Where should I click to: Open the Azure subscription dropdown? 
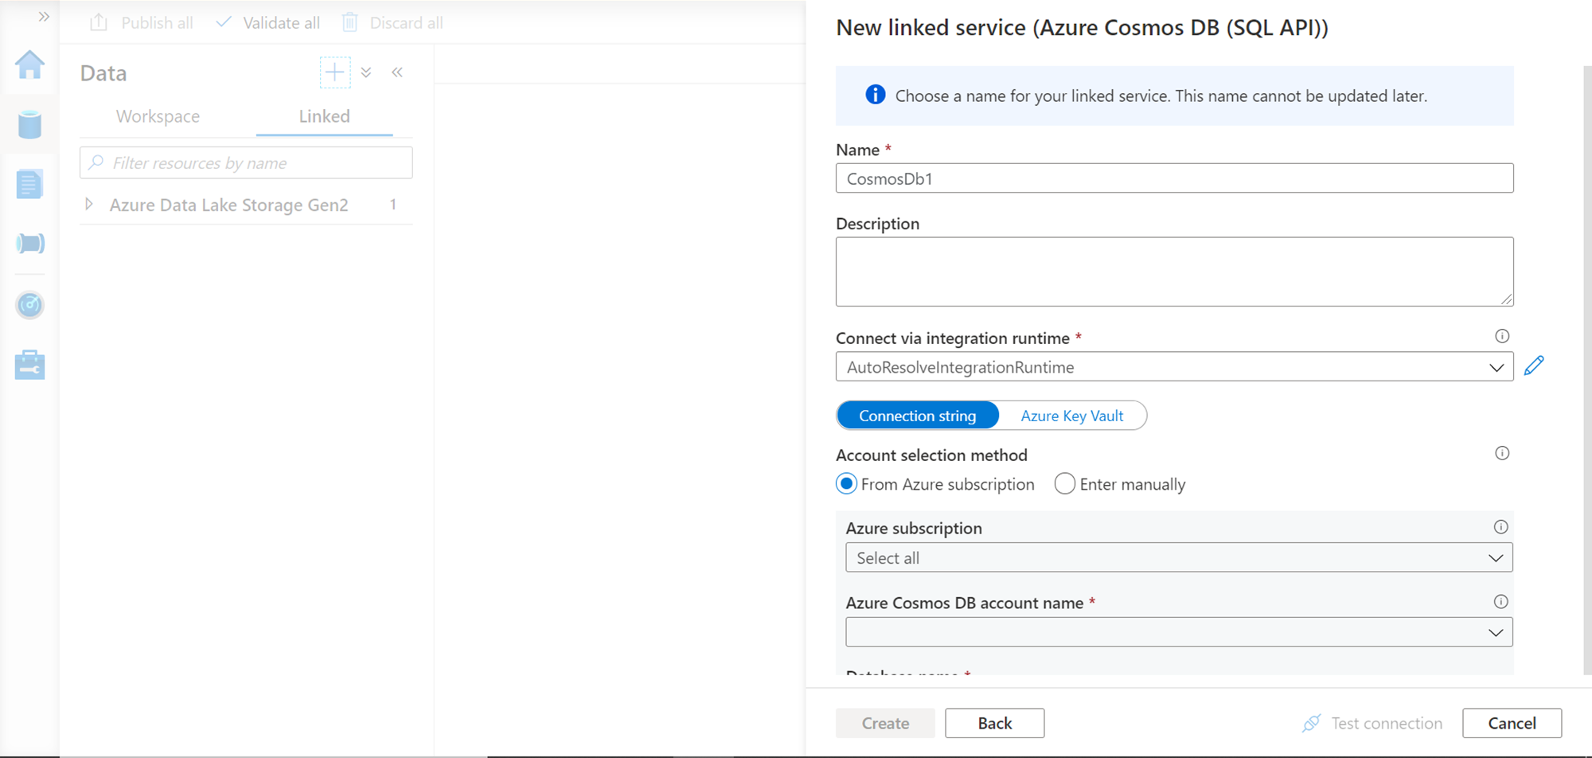[x=1178, y=558]
